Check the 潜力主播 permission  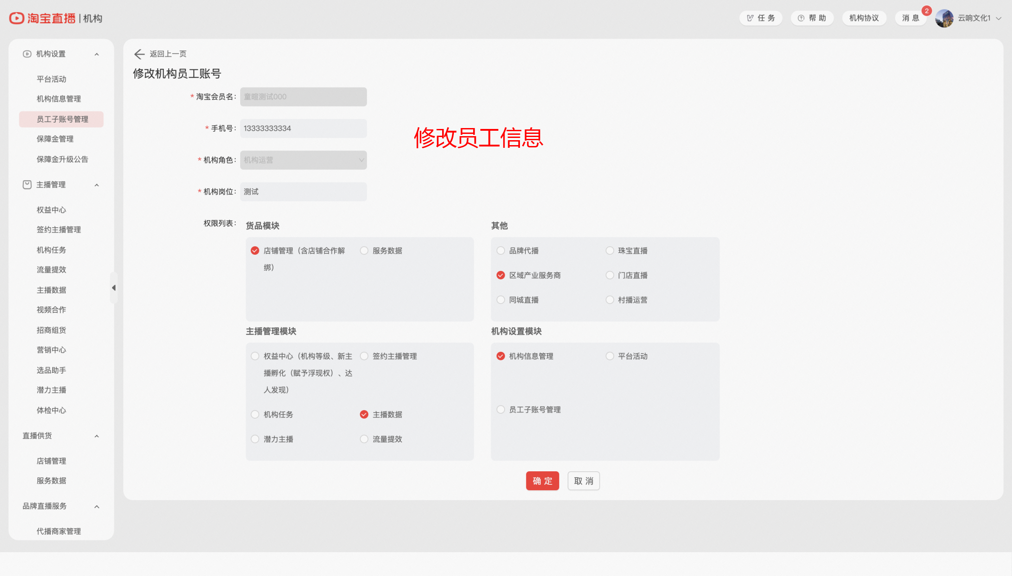pos(255,439)
